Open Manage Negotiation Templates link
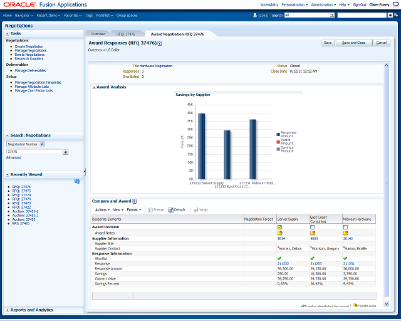Image resolution: width=401 pixels, height=321 pixels. coord(38,83)
